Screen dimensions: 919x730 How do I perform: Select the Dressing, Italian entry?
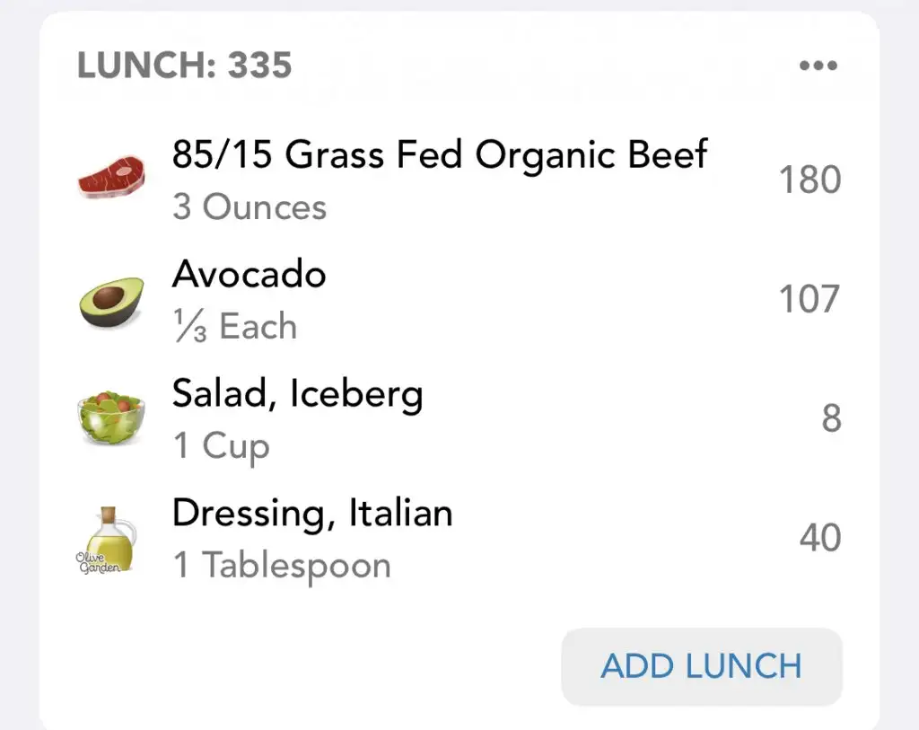coord(312,513)
